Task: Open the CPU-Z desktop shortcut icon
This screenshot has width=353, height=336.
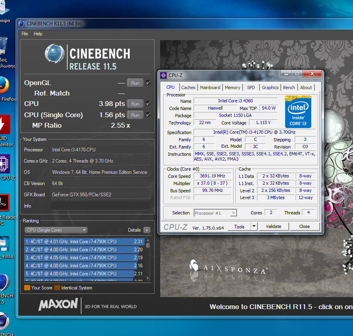Action: (4, 164)
